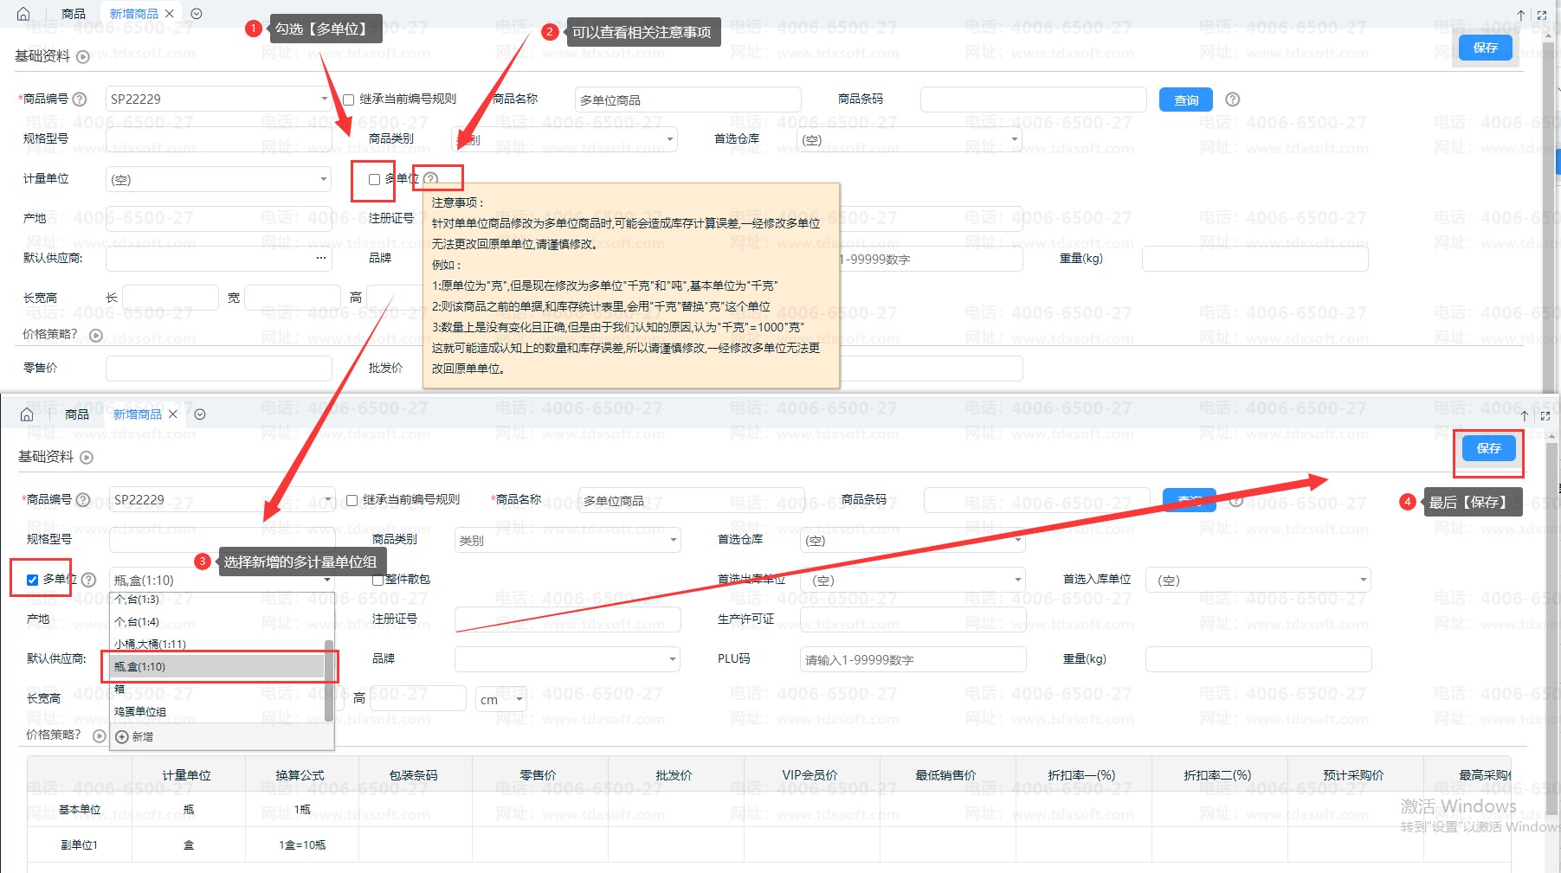
Task: Click the fullscreen icon at top-right corner
Action: [x=1542, y=15]
